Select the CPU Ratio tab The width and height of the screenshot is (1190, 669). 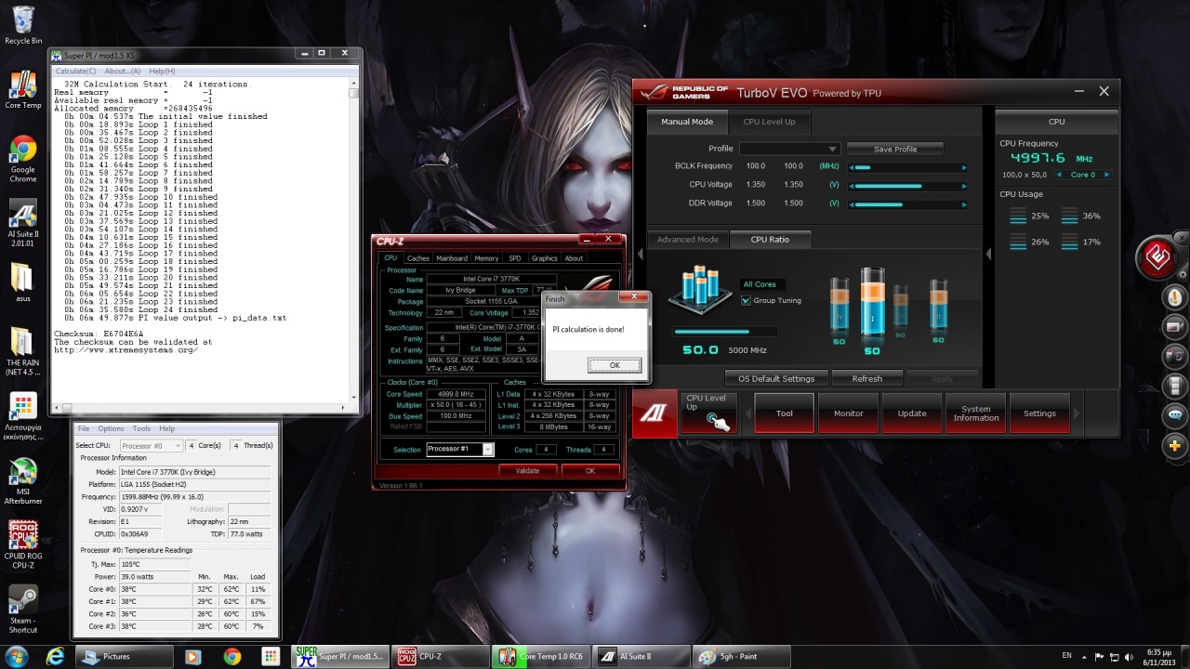tap(770, 240)
